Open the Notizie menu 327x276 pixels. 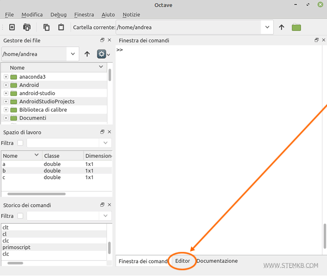(131, 14)
